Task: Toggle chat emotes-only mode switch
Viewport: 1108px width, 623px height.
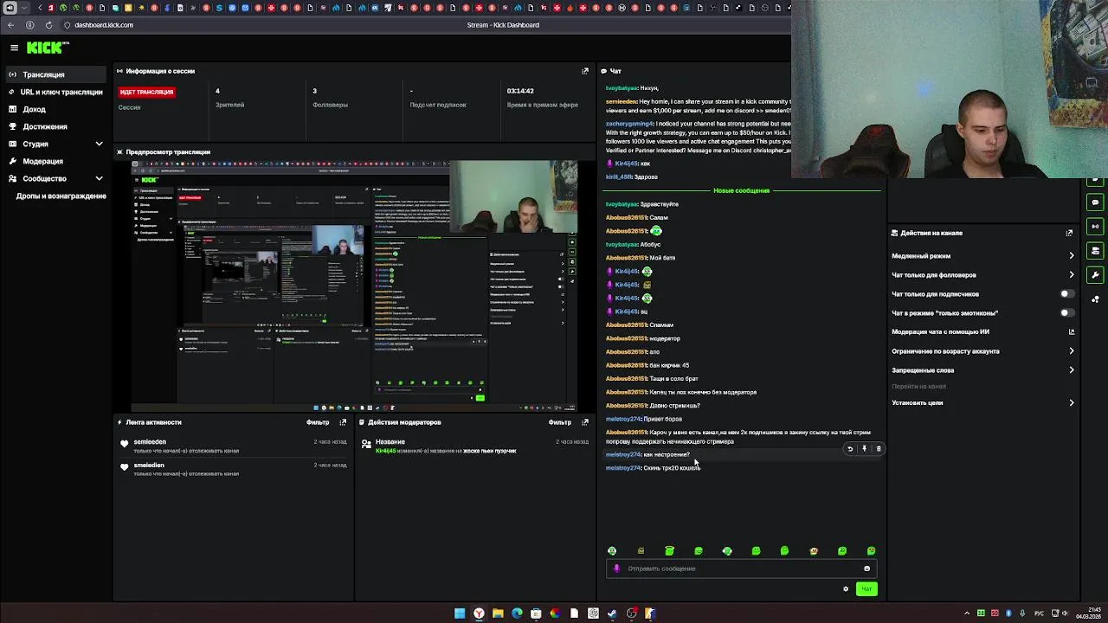Action: coord(1067,313)
